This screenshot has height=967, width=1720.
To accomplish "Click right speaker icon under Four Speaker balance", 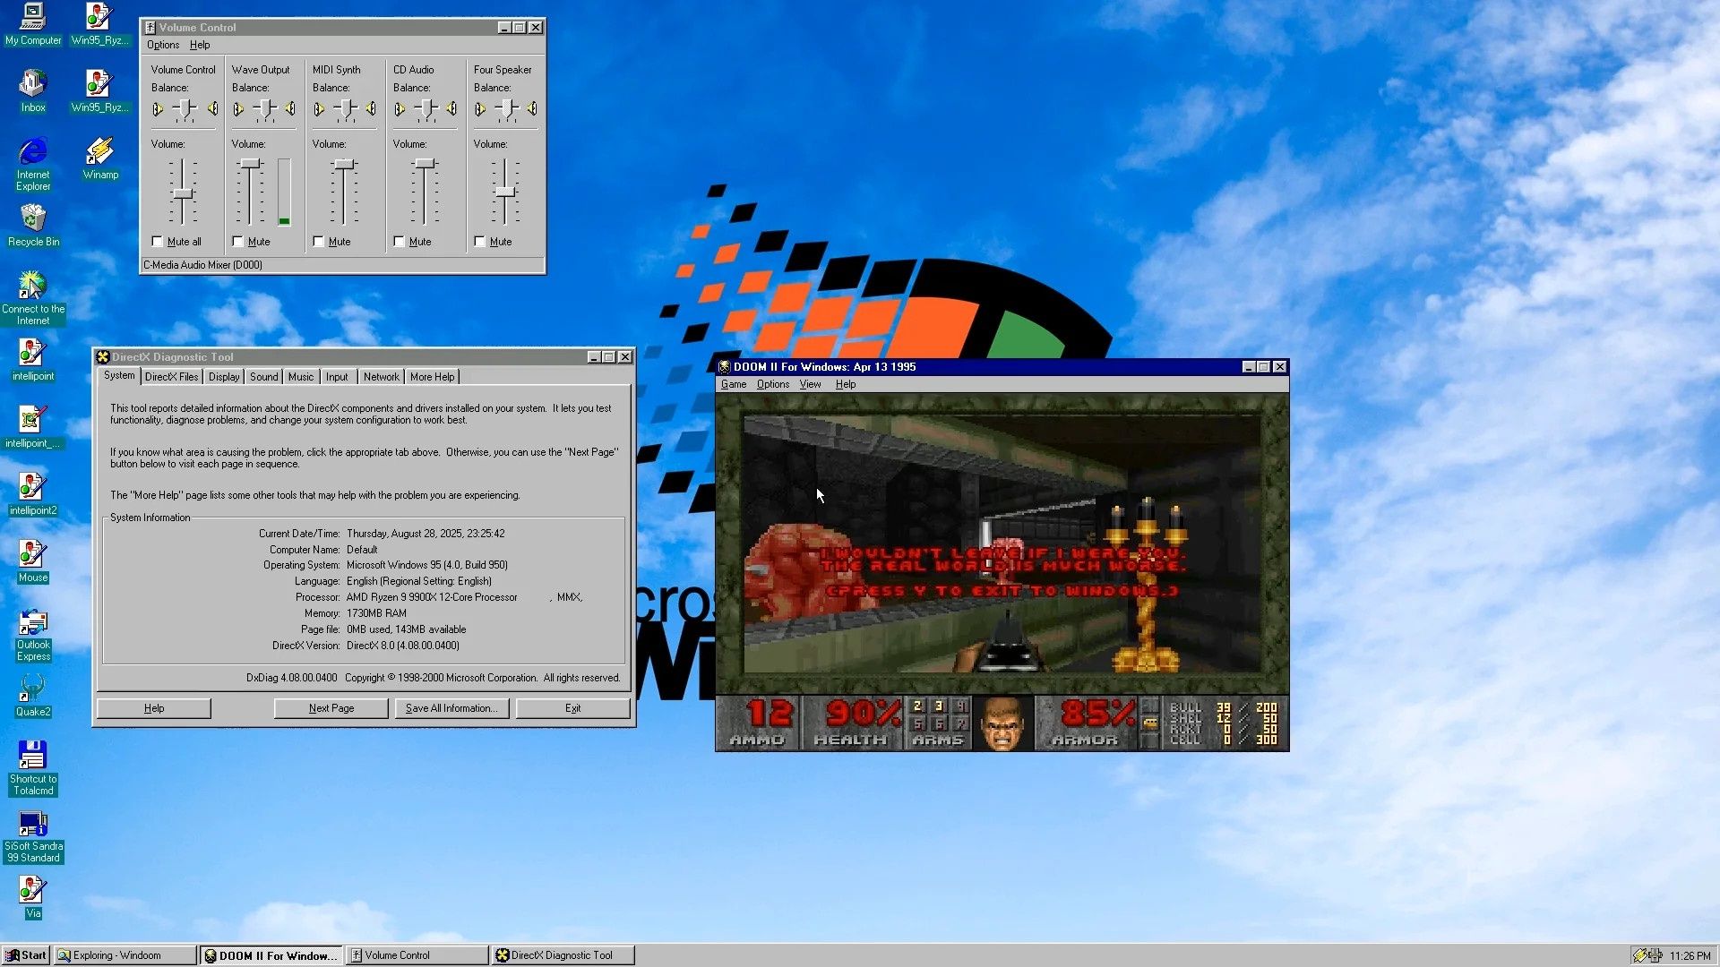I will tap(532, 109).
